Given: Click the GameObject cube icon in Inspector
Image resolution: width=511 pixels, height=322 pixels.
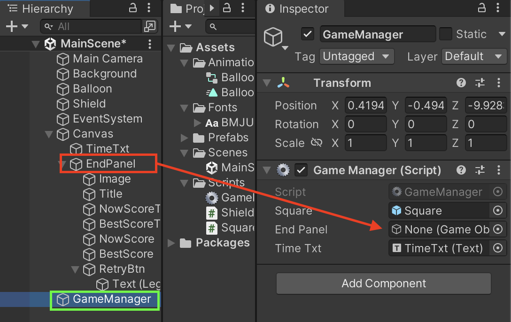Looking at the screenshot, I should pyautogui.click(x=273, y=37).
